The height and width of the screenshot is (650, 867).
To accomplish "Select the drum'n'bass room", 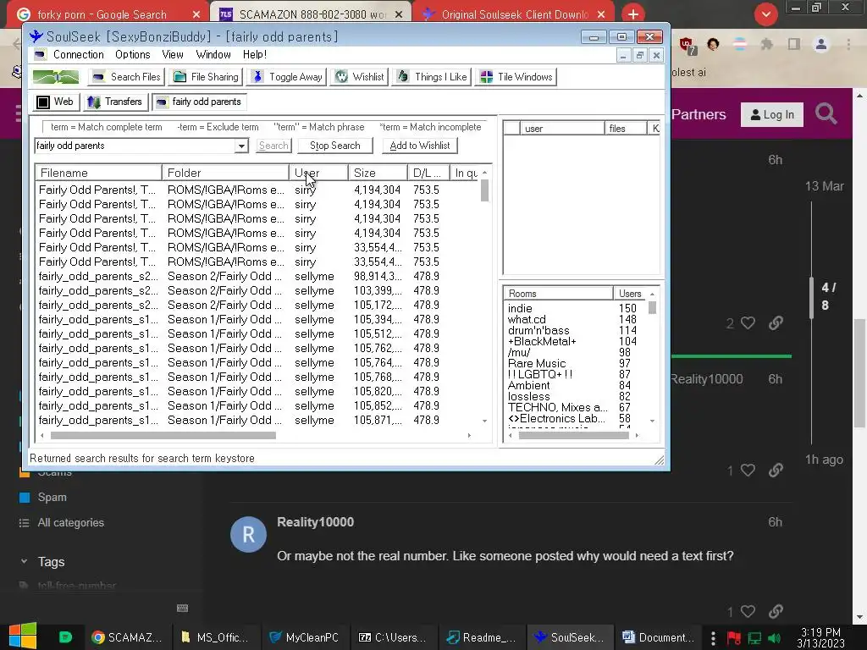I will (x=538, y=331).
